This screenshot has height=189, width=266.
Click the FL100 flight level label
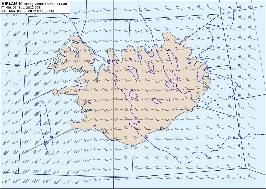click(62, 4)
